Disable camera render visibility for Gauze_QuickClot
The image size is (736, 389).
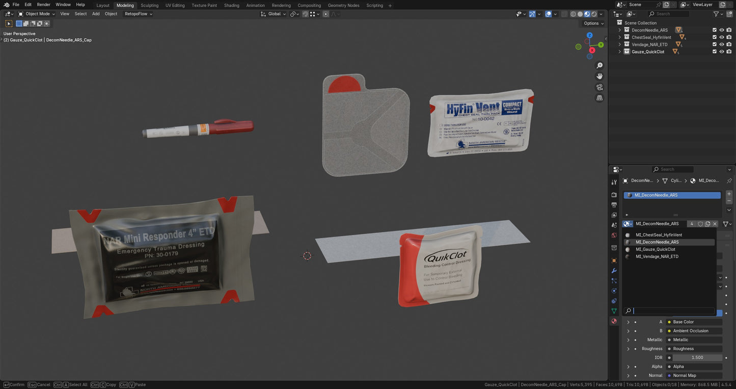pos(729,51)
